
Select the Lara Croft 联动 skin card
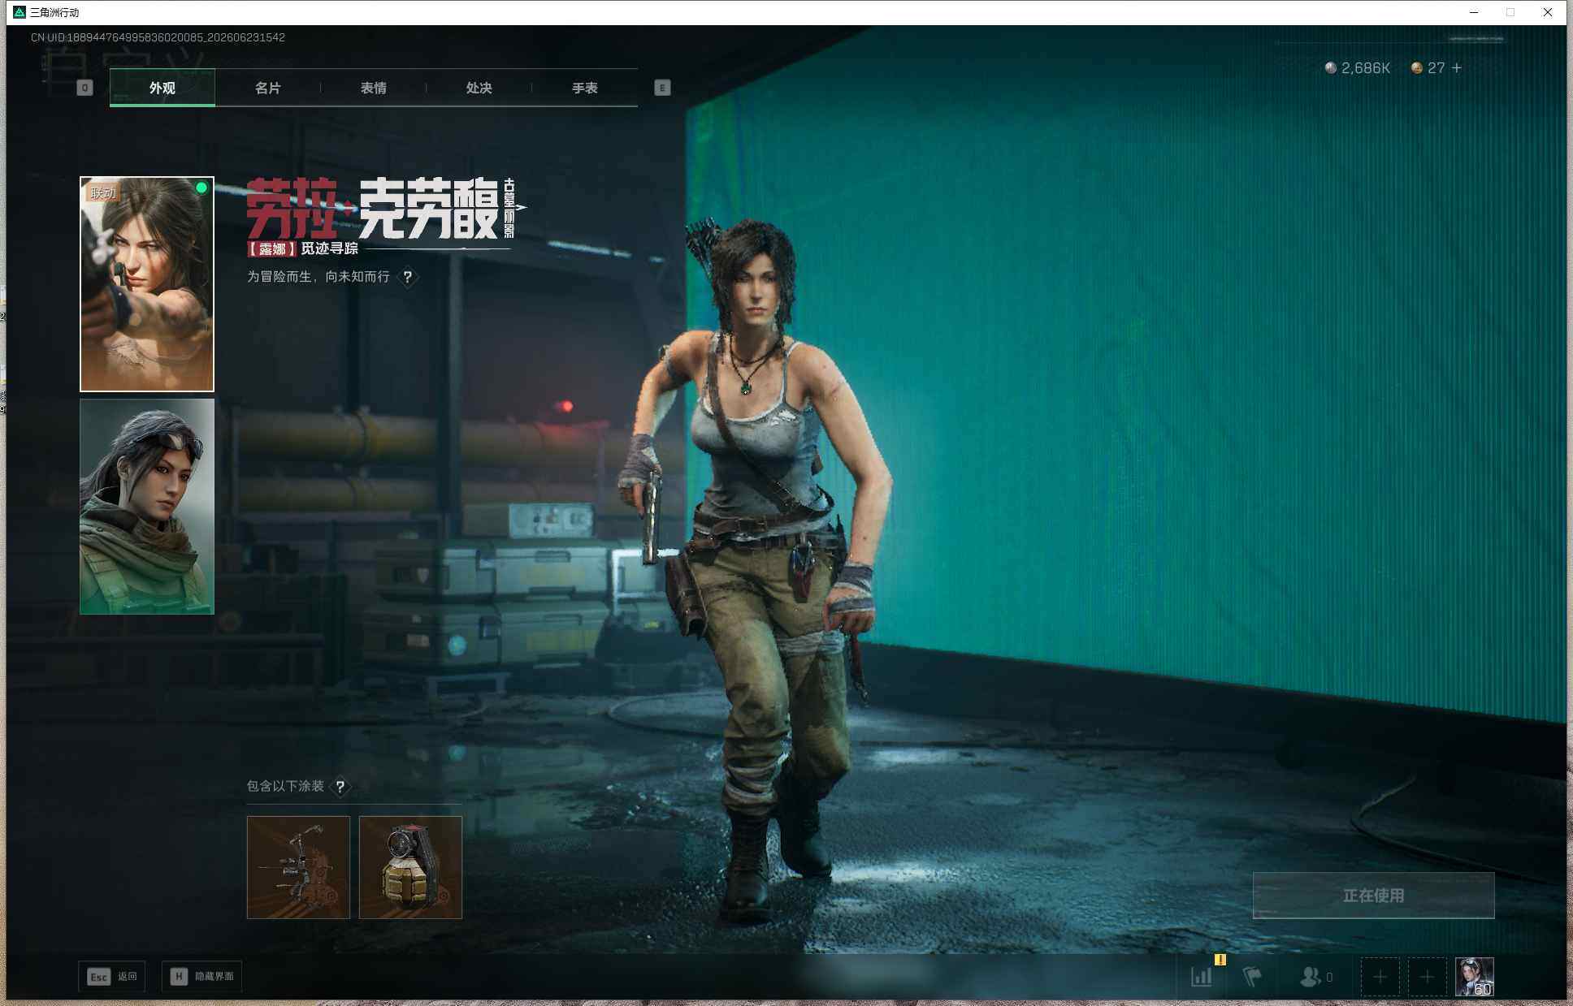147,284
